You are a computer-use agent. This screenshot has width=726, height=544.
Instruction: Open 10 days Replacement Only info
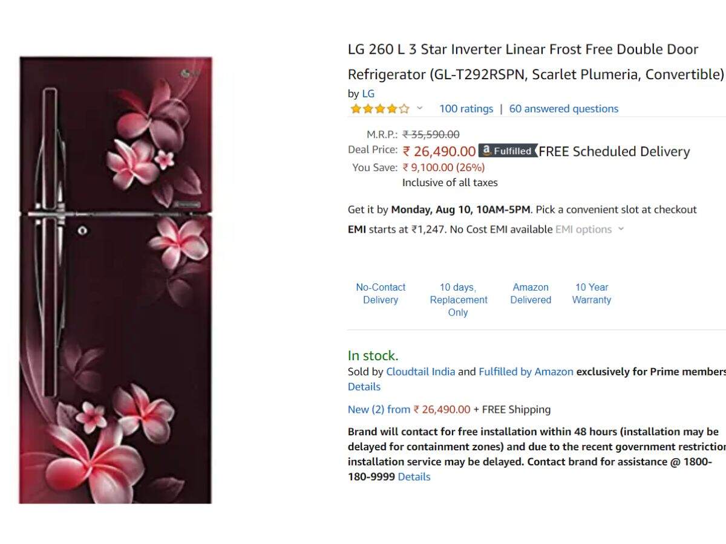tap(459, 300)
